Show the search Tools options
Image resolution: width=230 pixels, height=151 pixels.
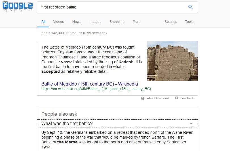(x=189, y=22)
